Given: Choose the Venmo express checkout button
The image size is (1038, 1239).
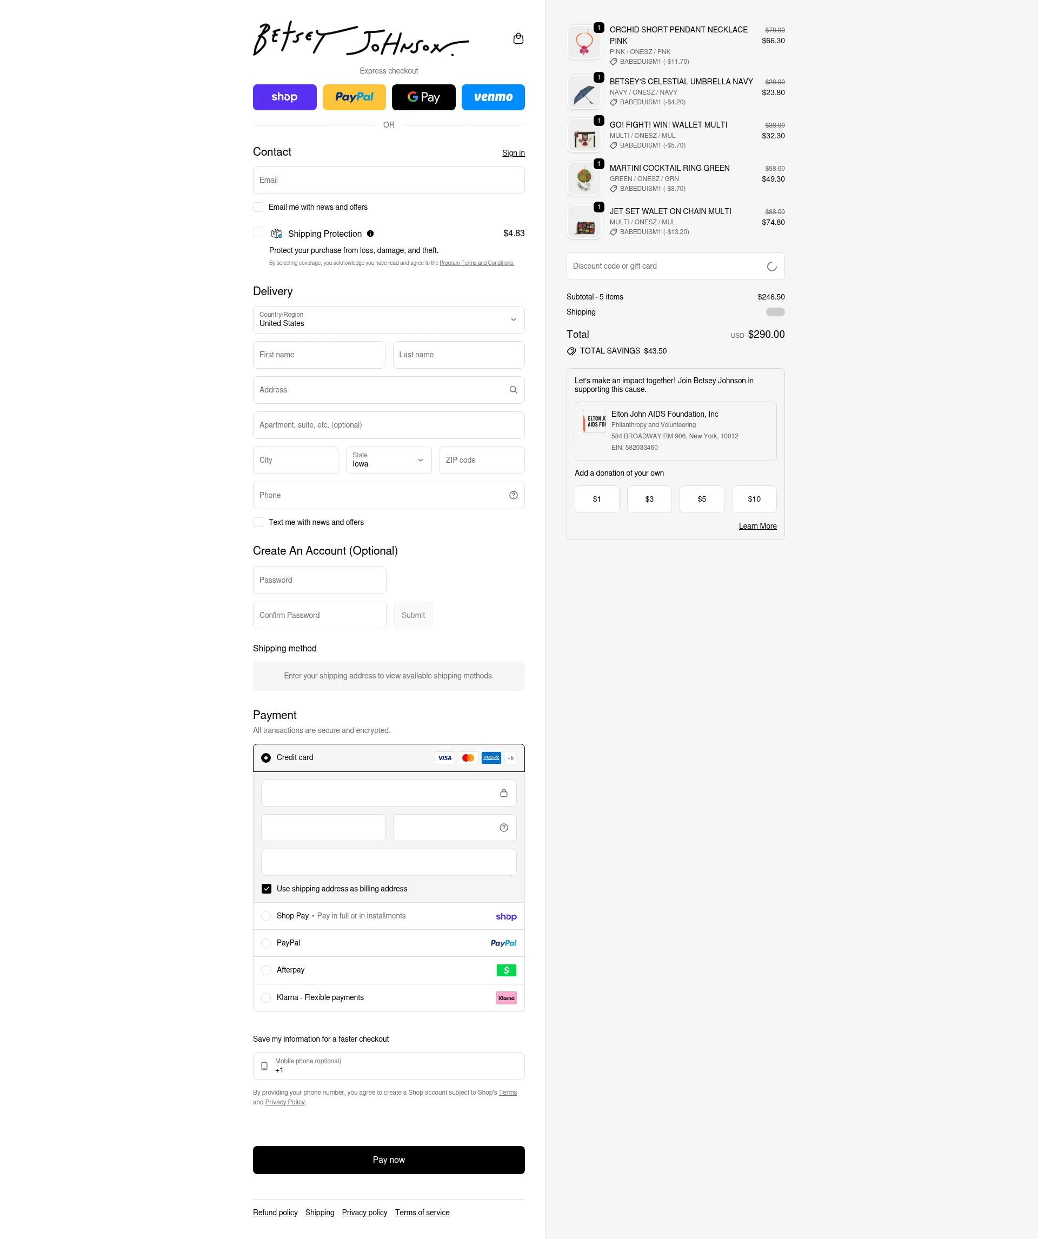Looking at the screenshot, I should pos(494,97).
